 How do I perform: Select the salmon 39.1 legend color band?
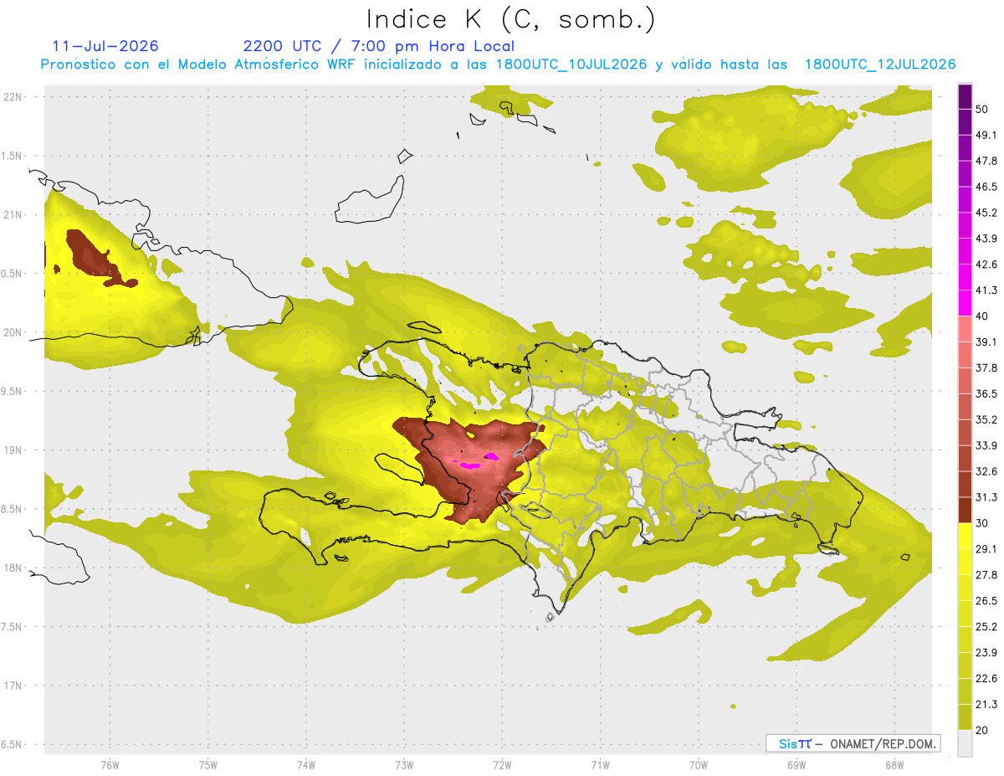[x=965, y=329]
